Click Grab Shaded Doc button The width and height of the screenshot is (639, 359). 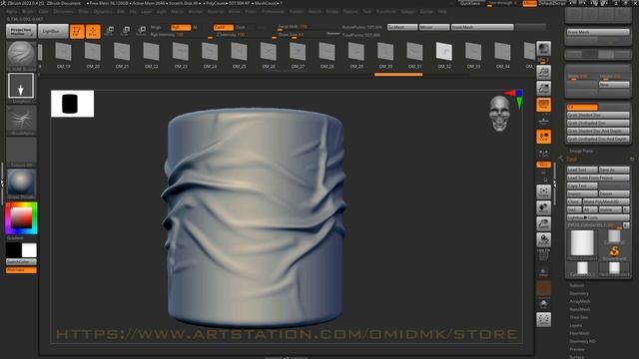pos(598,116)
